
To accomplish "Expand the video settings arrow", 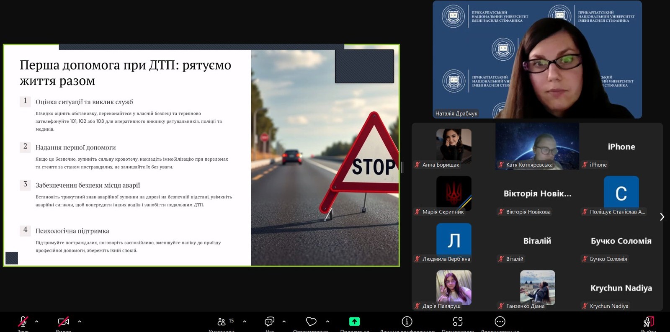I will 80,322.
